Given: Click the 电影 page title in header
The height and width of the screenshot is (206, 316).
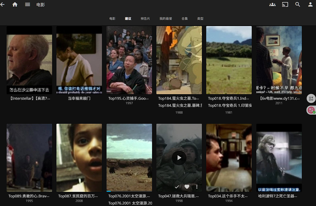Looking at the screenshot, I should point(40,5).
